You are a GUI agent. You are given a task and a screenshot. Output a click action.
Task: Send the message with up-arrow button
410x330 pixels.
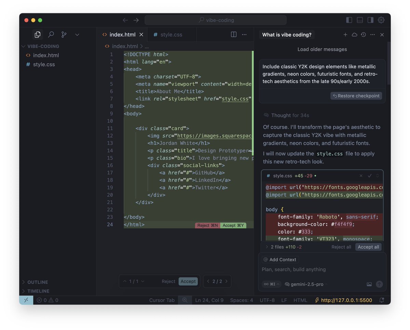point(379,284)
